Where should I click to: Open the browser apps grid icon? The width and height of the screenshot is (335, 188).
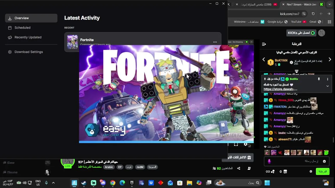pos(330,22)
